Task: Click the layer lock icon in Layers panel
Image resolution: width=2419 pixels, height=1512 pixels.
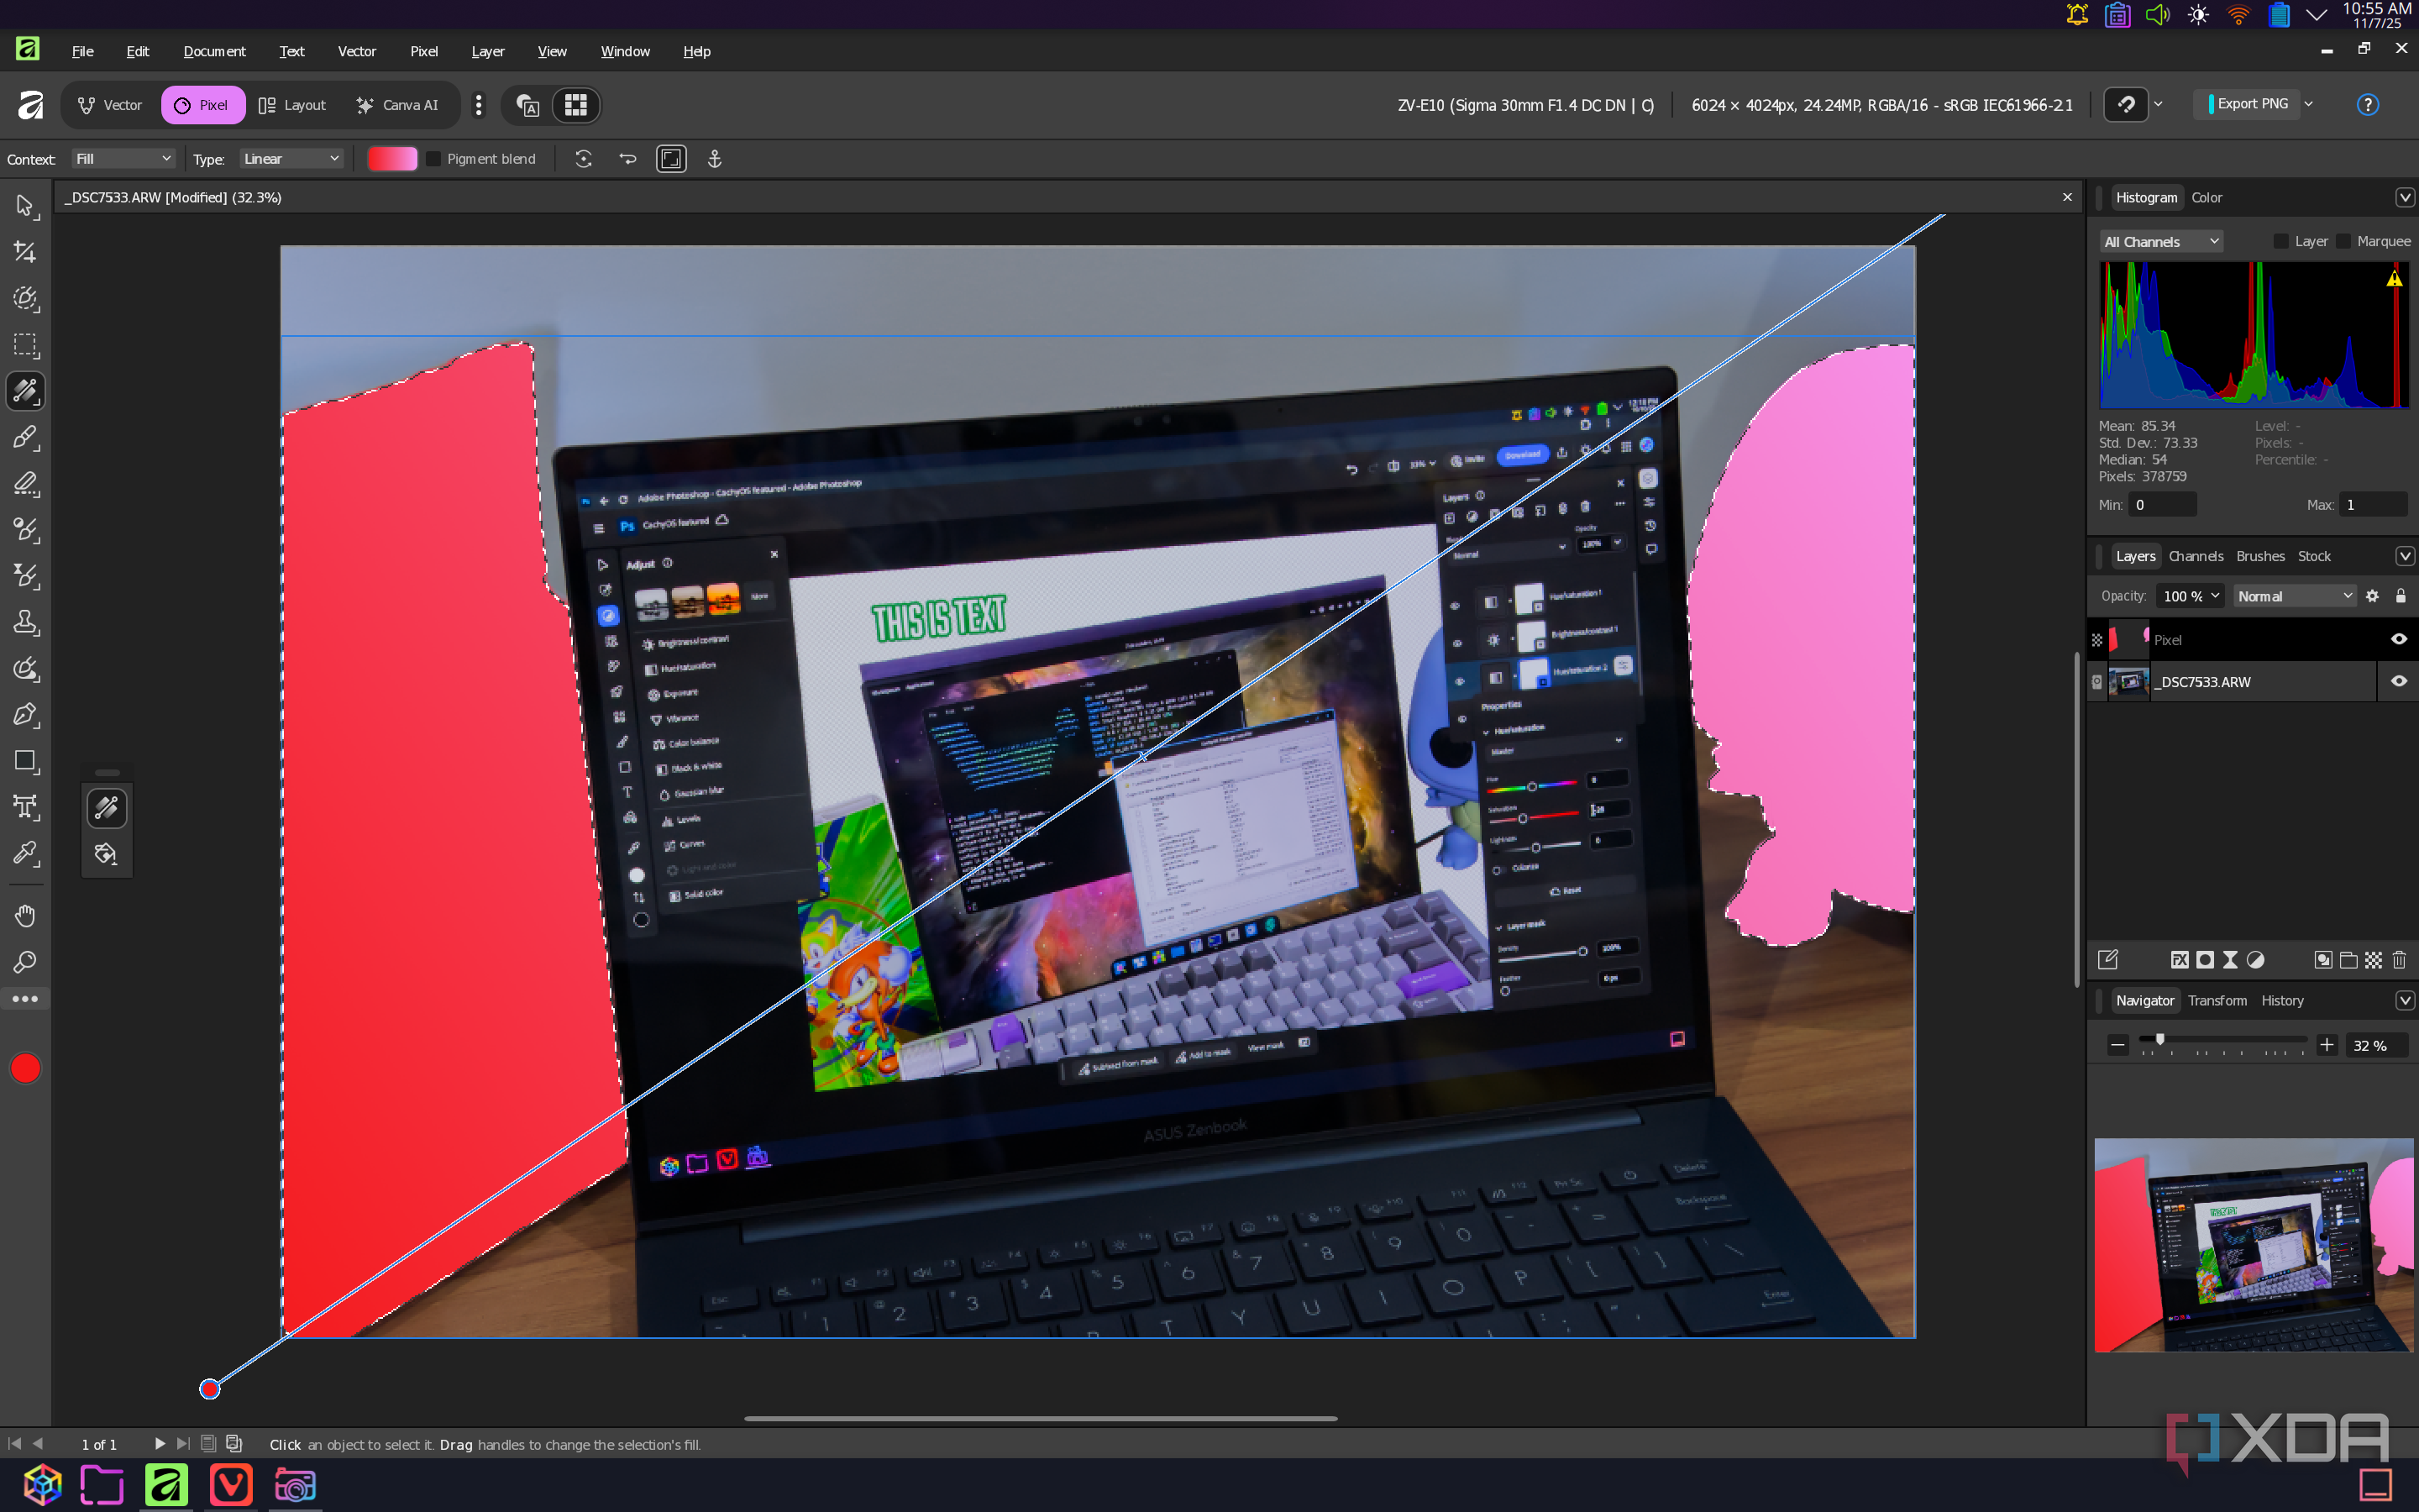Action: [x=2401, y=596]
